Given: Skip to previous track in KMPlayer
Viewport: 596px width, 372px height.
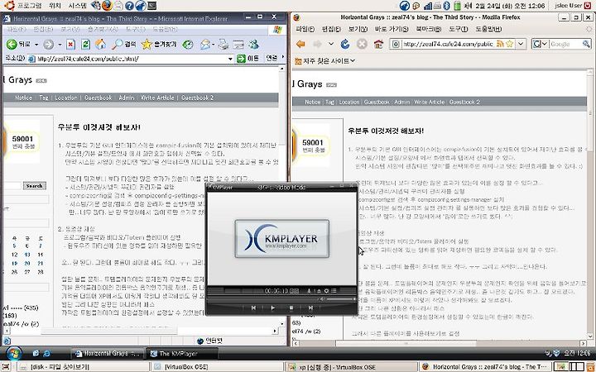Looking at the screenshot, I should [253, 308].
